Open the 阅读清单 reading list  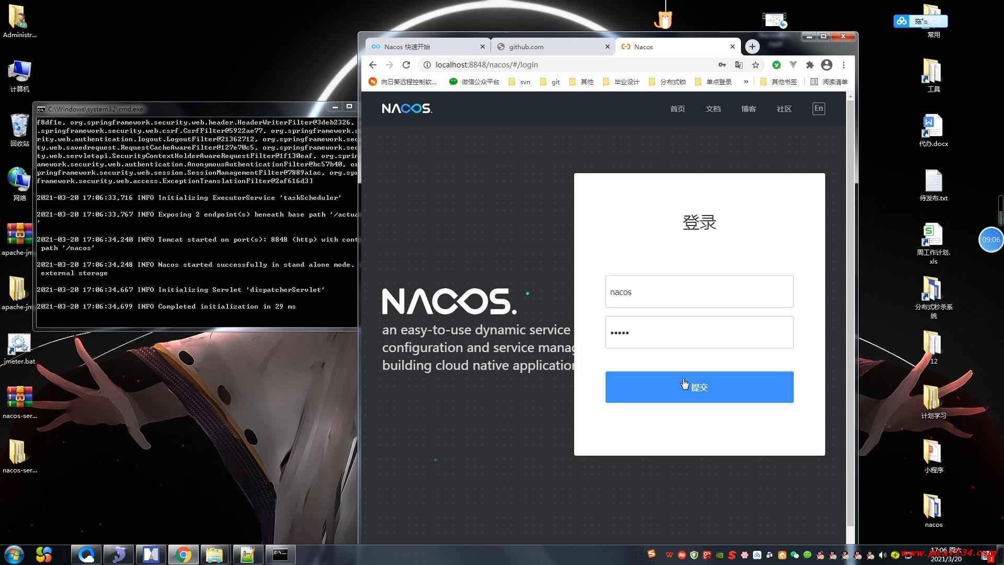(829, 82)
